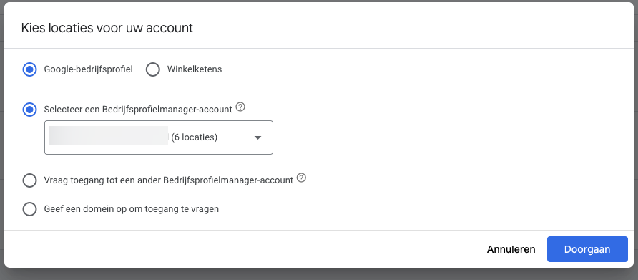The image size is (638, 280).
Task: Open help tooltip beside Selecteer een Bedrijfsprofielmanager-account
Action: 240,107
